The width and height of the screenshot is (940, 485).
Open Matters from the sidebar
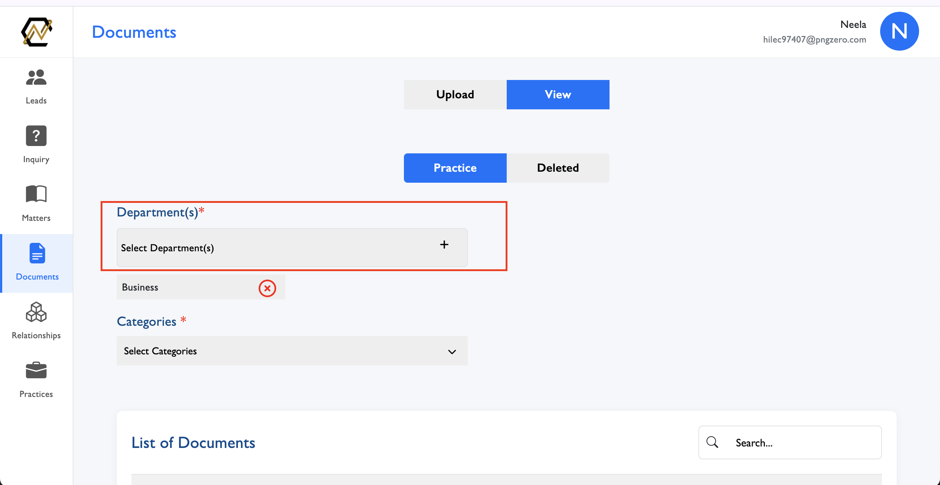click(36, 194)
